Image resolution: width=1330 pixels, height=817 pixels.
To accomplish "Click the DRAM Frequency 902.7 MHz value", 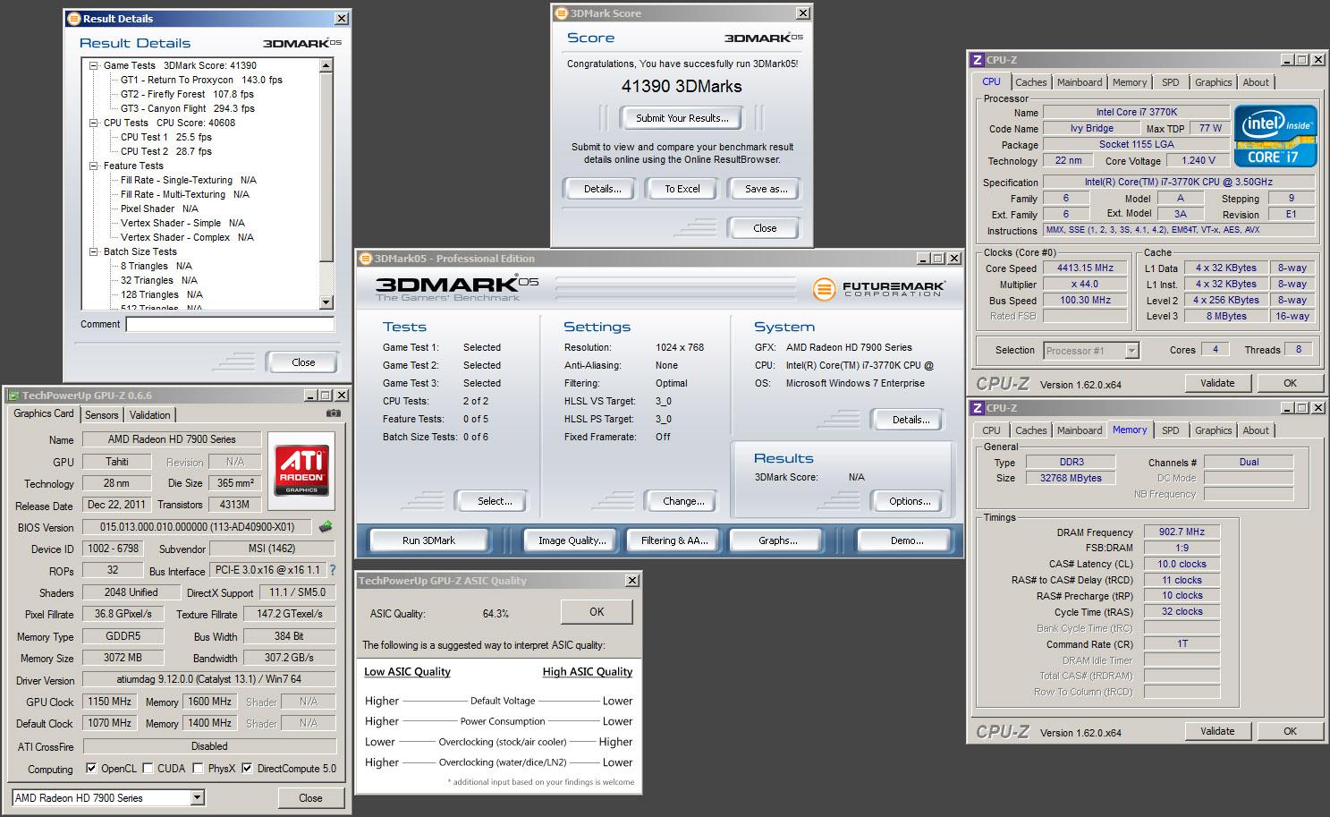I will [1182, 532].
